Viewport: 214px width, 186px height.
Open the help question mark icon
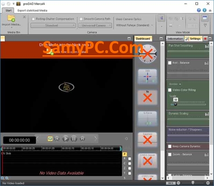[x=199, y=10]
